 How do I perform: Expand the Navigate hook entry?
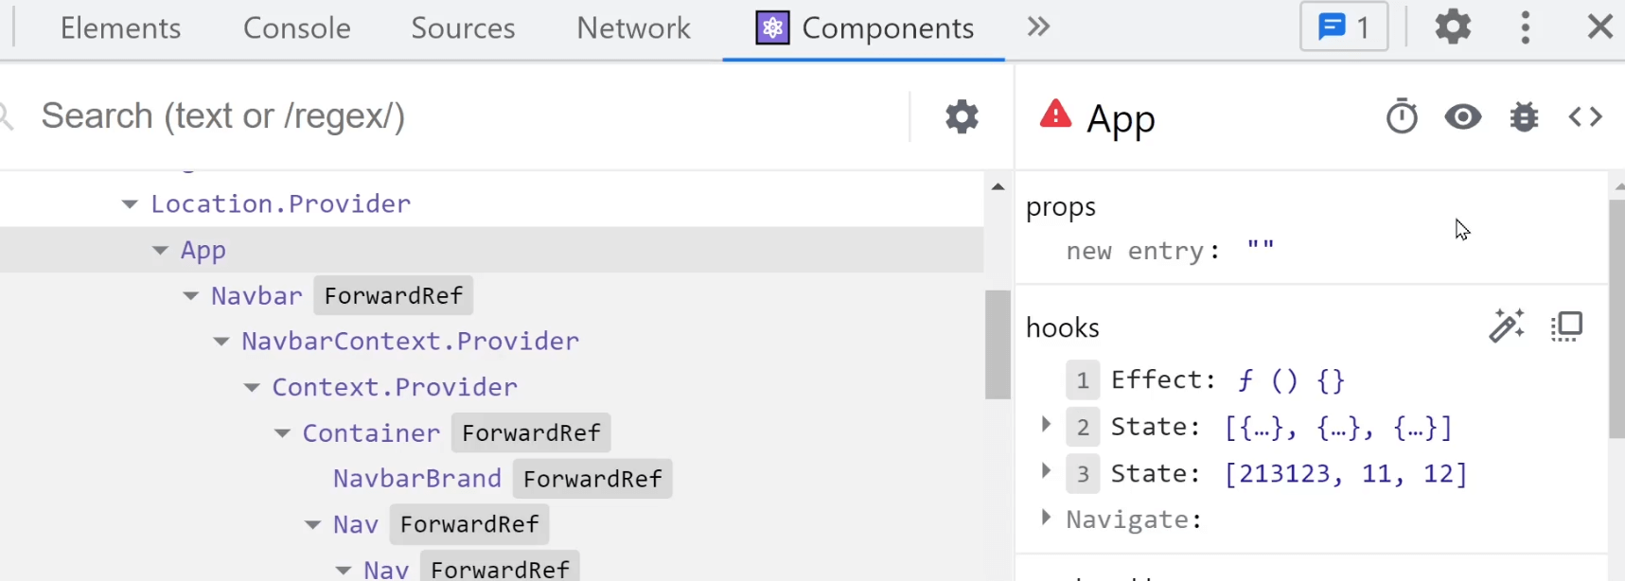[1046, 517]
